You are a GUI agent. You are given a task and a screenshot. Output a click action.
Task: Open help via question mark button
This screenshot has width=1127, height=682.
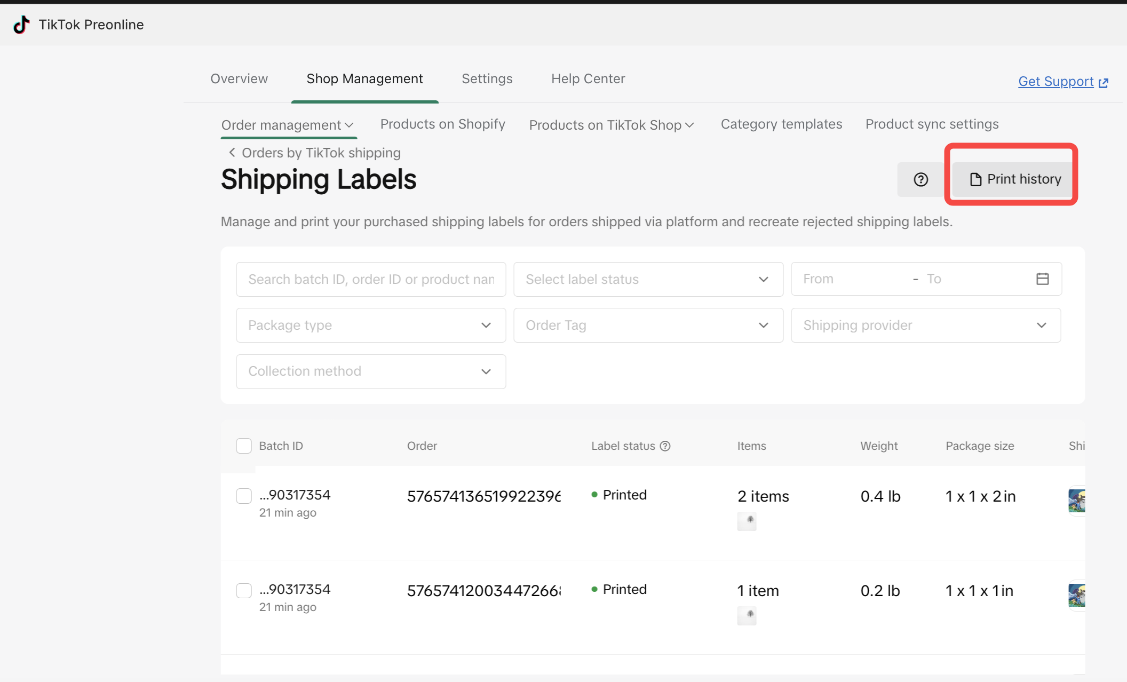click(x=920, y=179)
